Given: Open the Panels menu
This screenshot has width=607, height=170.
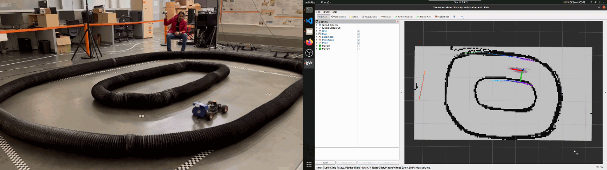Looking at the screenshot, I should click(x=326, y=12).
